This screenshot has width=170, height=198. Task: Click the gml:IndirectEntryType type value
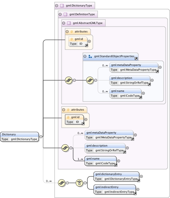coord(119,192)
